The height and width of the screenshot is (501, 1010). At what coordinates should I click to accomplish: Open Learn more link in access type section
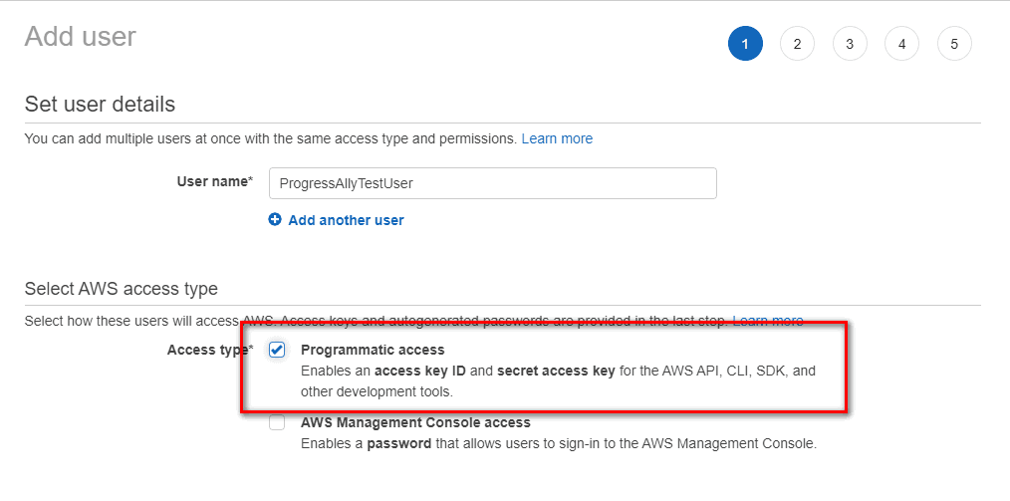(x=768, y=321)
